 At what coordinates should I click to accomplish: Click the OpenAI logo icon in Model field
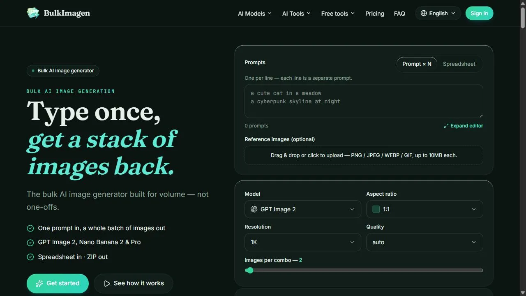pyautogui.click(x=254, y=209)
